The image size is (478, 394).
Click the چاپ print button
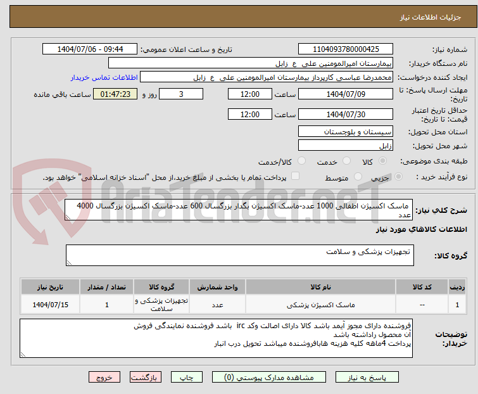(187, 378)
